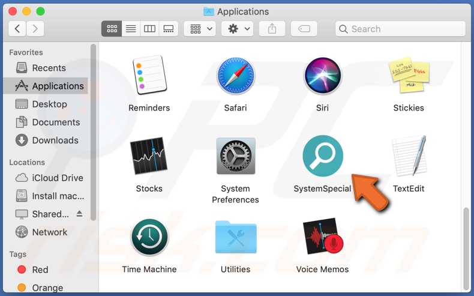Open Network in the sidebar

tap(46, 232)
